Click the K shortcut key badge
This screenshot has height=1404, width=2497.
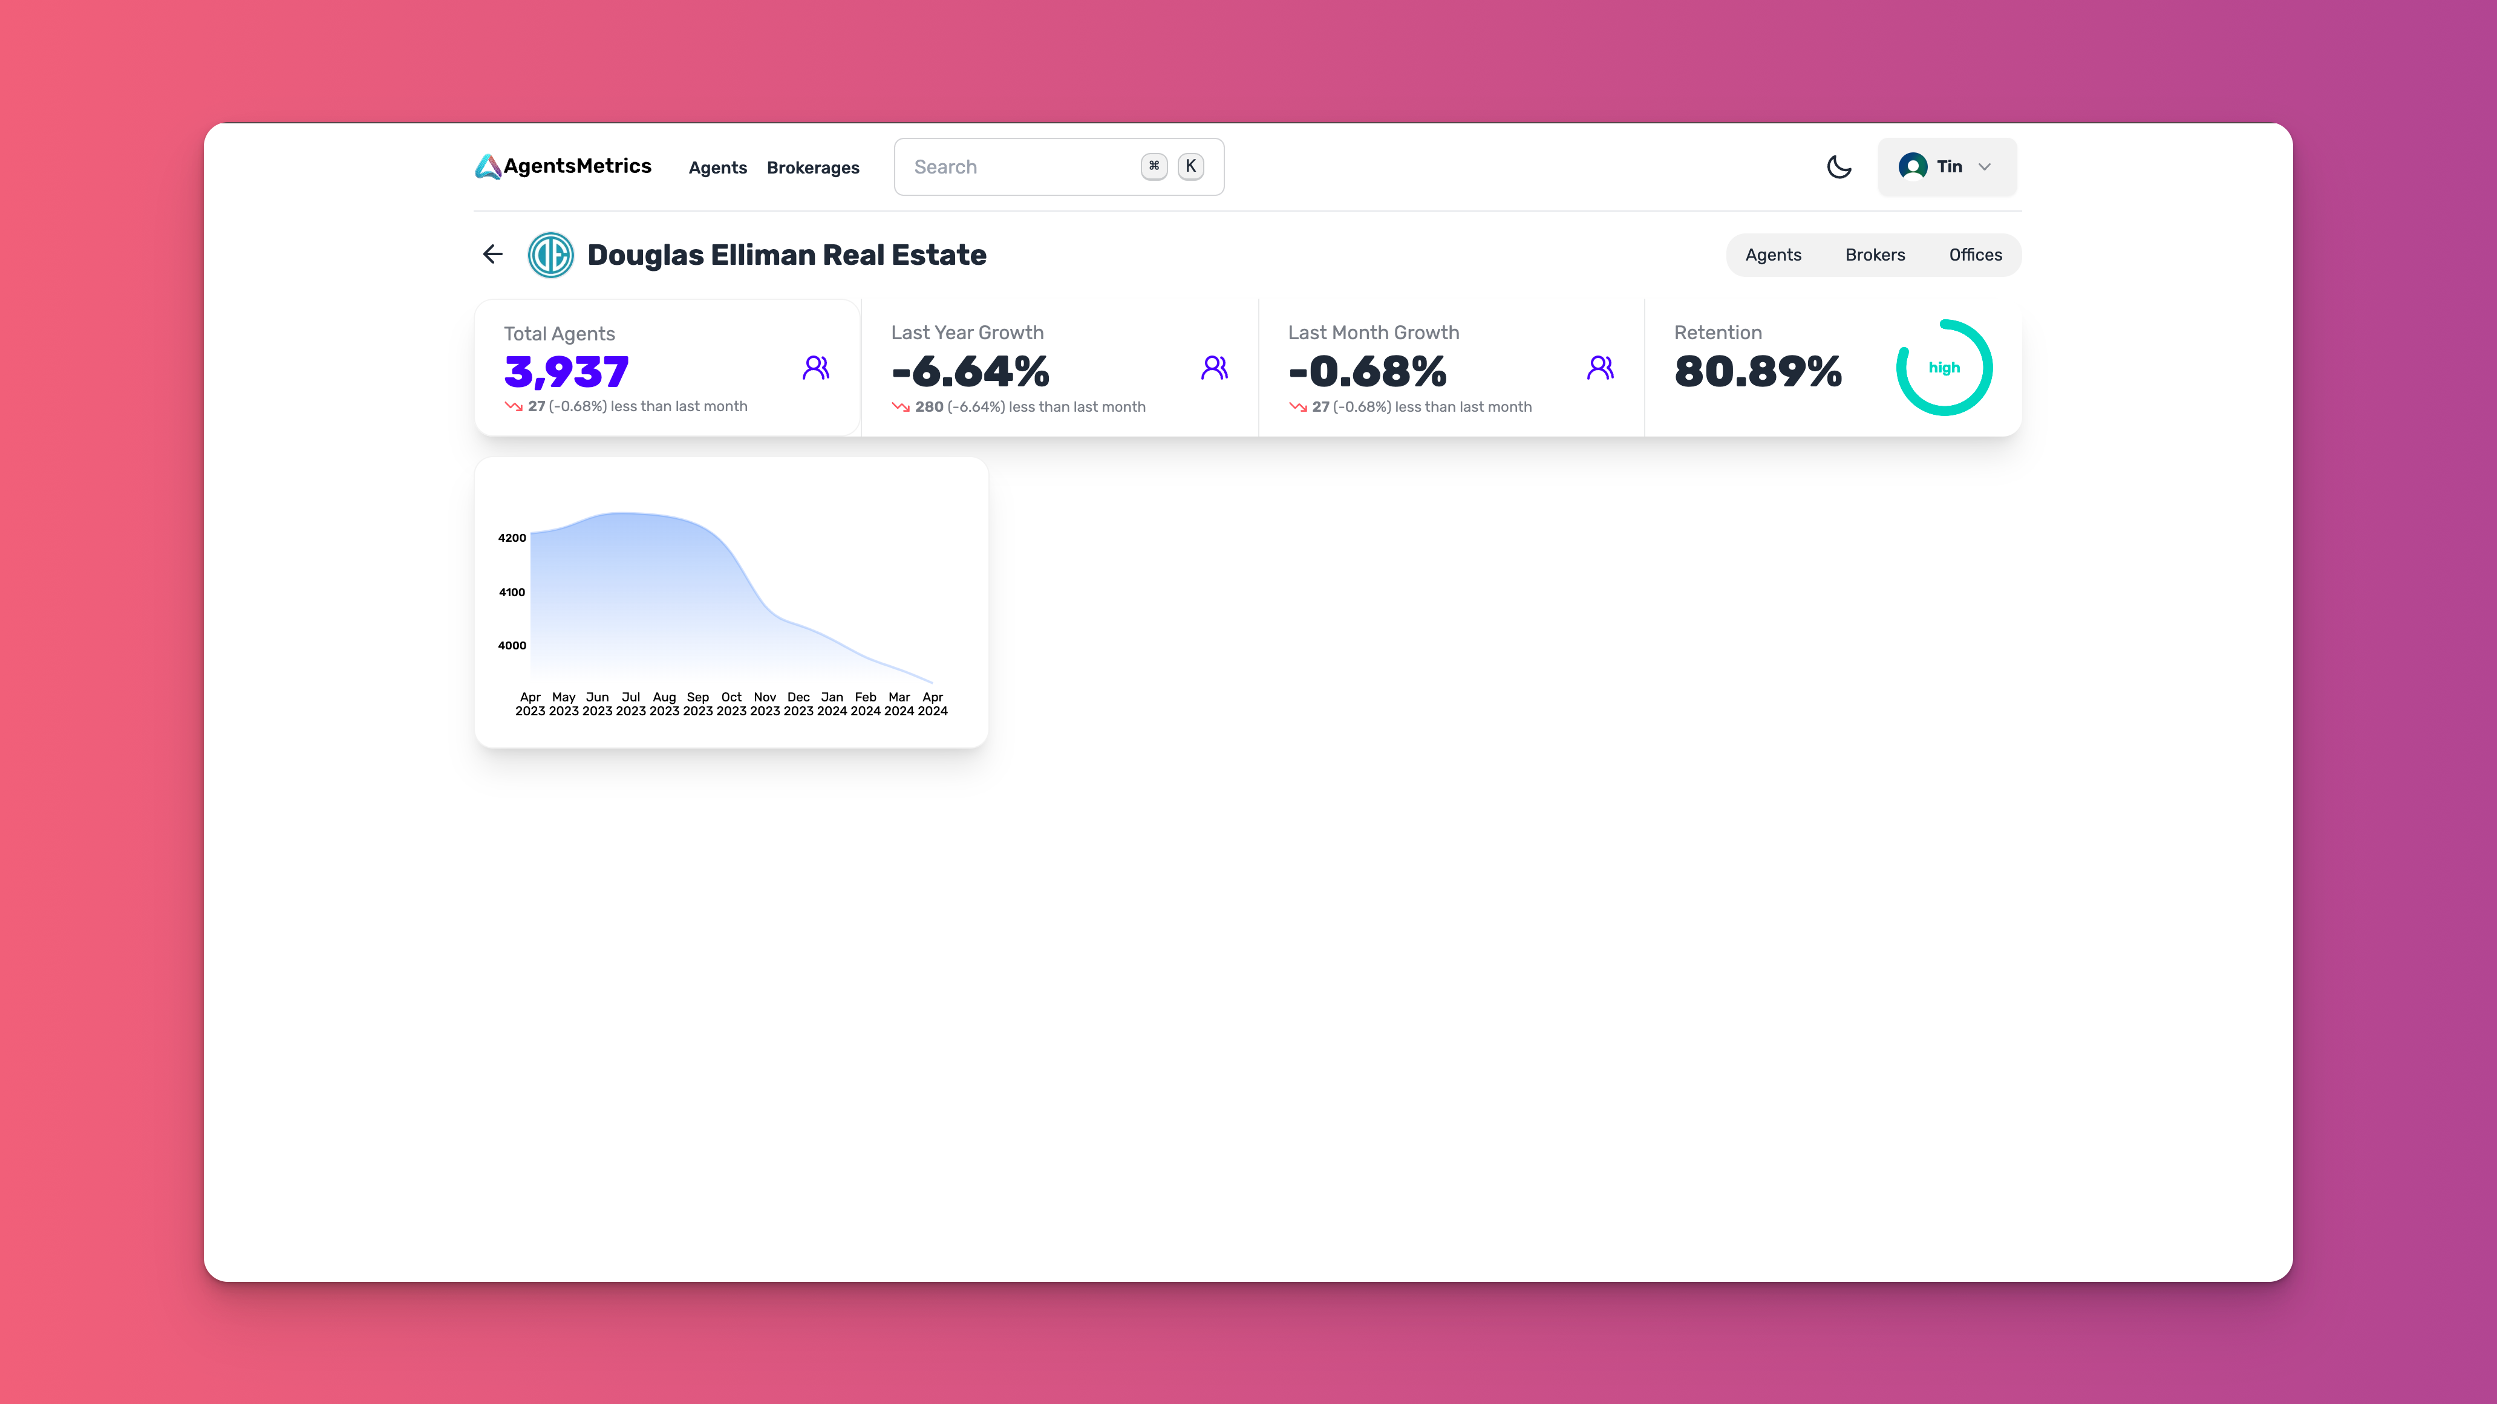(1190, 167)
